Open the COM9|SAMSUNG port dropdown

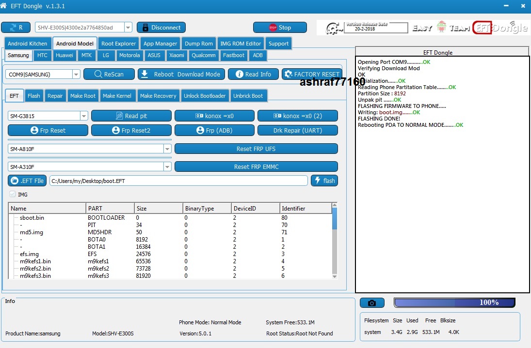coord(76,75)
